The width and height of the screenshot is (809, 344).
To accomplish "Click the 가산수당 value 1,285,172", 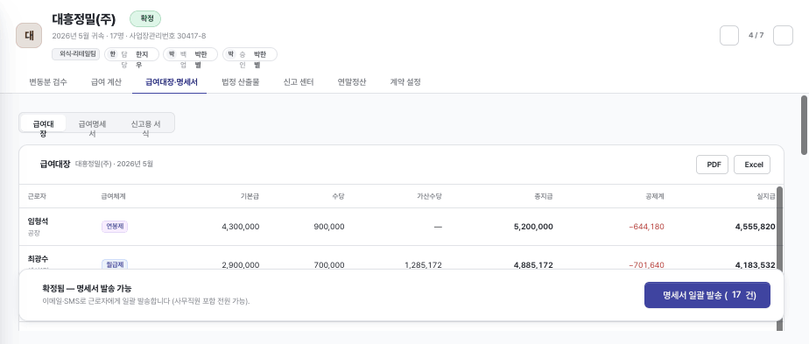I will click(x=423, y=265).
